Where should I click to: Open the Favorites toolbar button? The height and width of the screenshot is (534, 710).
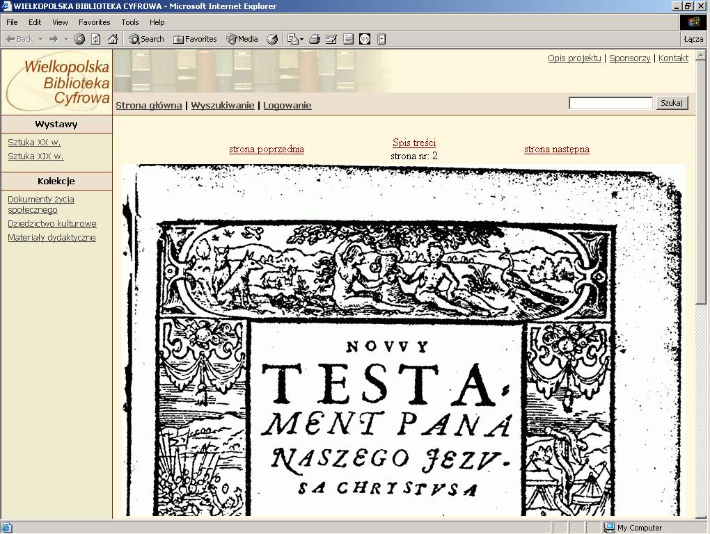pos(195,40)
